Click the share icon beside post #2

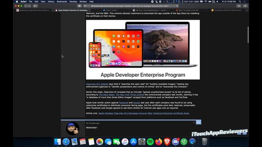[194, 122]
